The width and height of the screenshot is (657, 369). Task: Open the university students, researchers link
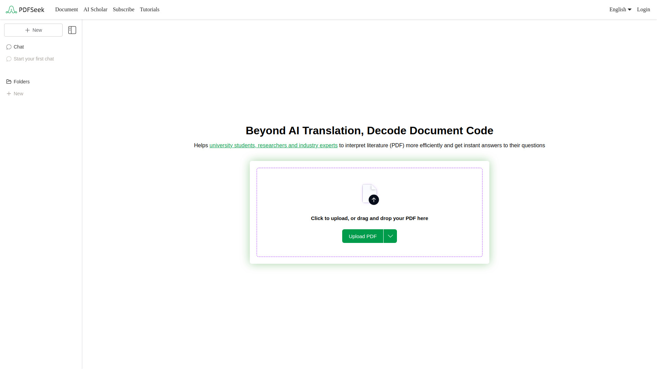tap(273, 146)
